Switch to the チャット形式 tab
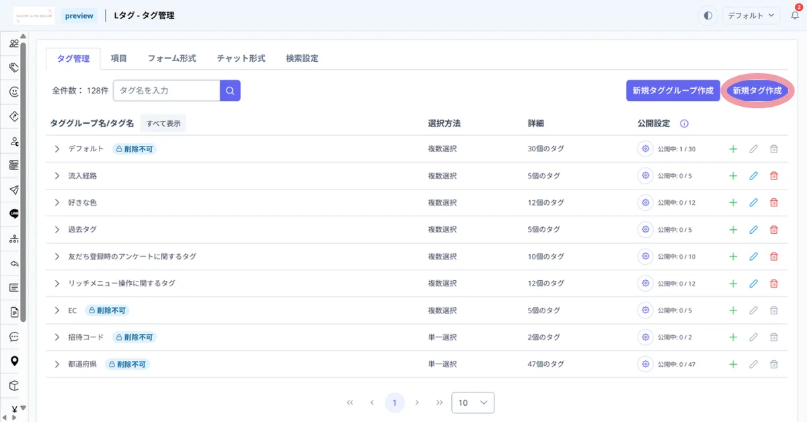807x422 pixels. (x=241, y=58)
